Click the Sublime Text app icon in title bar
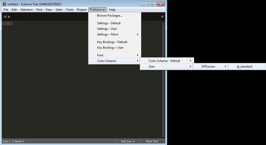 coord(4,4)
